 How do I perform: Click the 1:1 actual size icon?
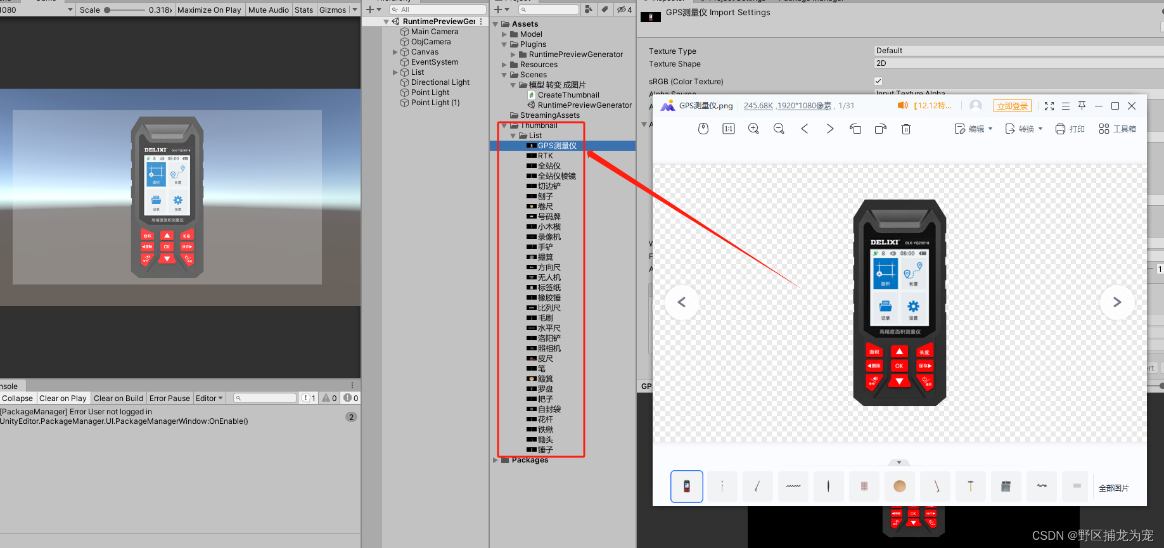point(729,129)
